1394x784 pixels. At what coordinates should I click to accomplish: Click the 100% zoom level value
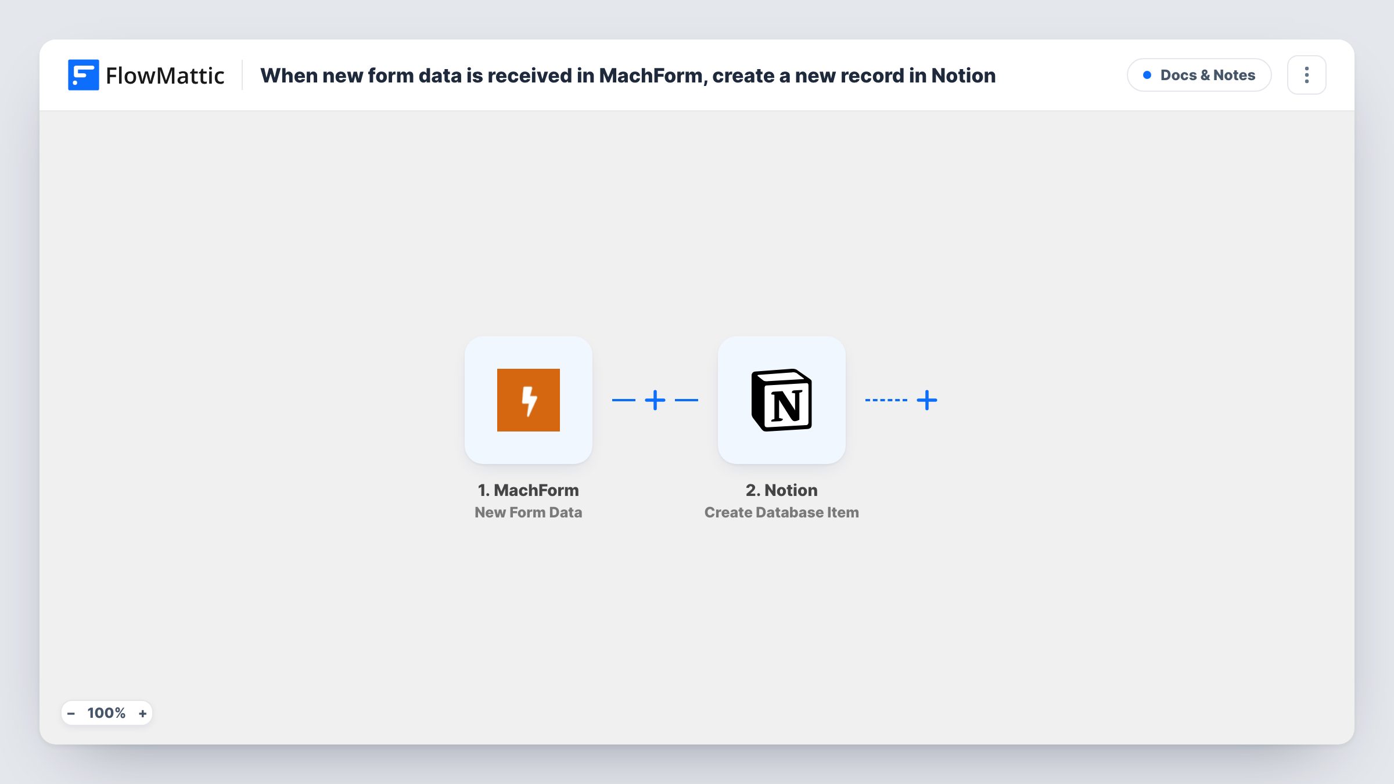[106, 713]
